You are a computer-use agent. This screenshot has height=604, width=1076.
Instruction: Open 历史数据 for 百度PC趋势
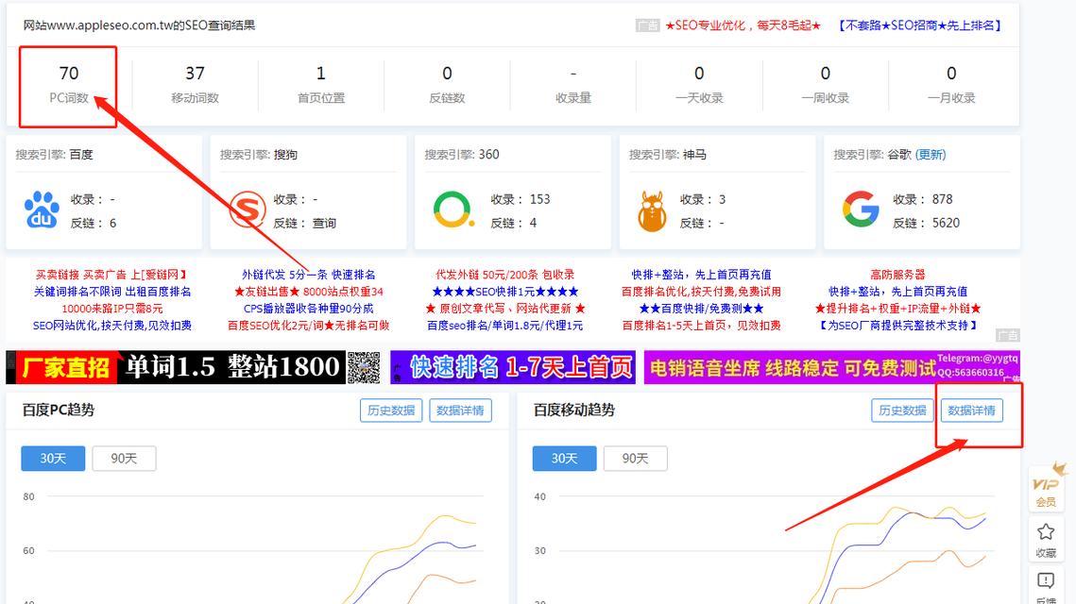click(391, 411)
